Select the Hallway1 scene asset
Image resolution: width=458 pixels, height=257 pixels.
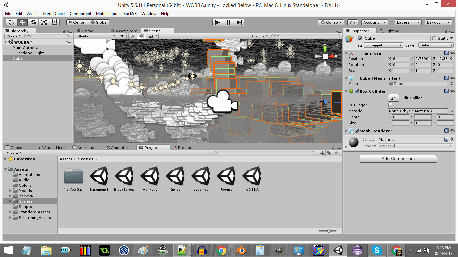tap(150, 179)
